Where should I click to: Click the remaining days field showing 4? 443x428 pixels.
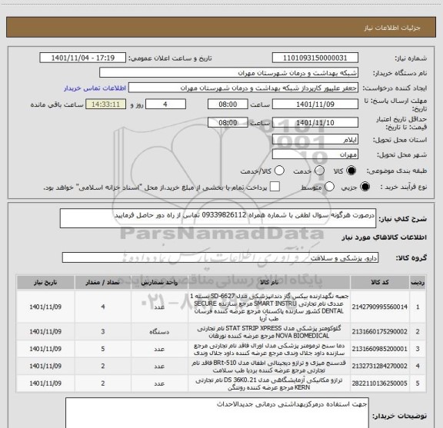(165, 105)
